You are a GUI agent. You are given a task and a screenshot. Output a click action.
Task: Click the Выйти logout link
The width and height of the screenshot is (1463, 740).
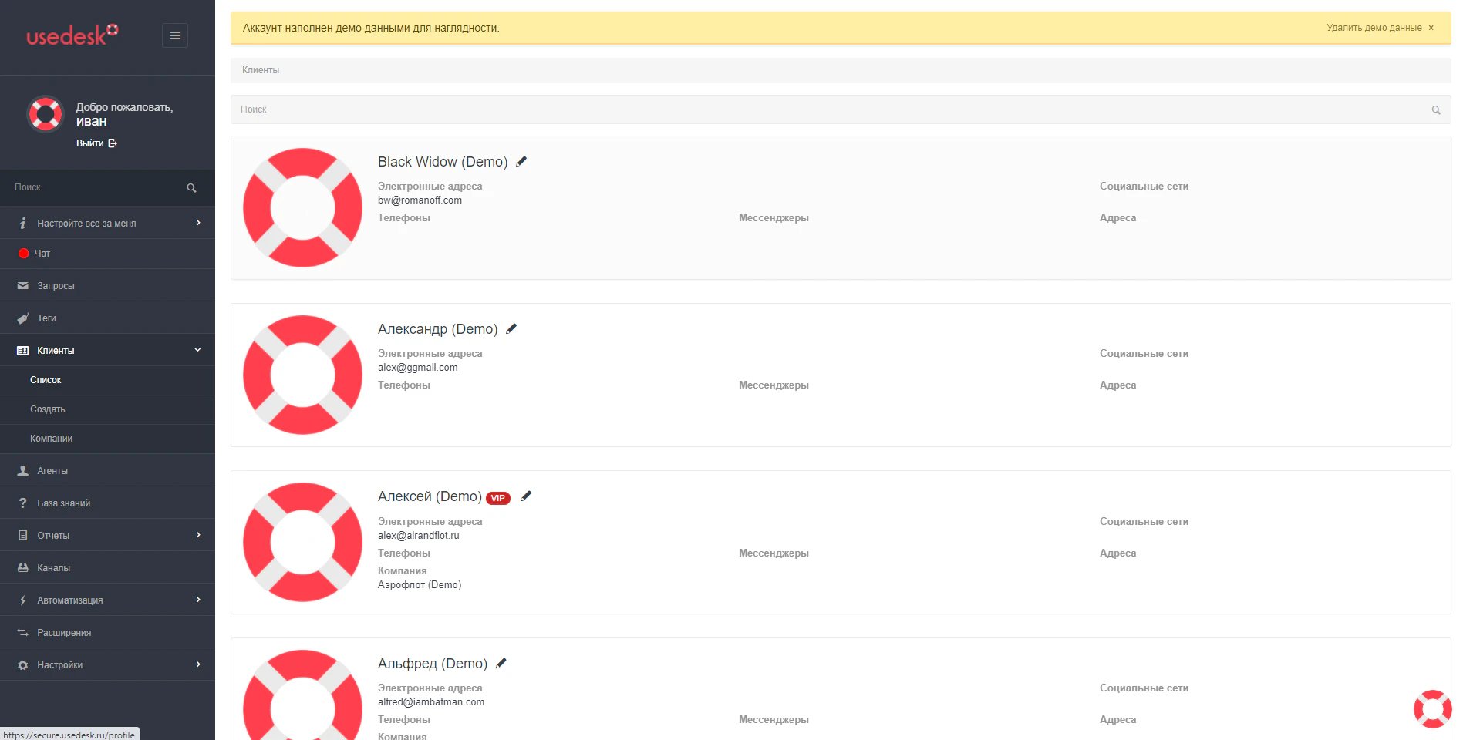click(x=96, y=143)
